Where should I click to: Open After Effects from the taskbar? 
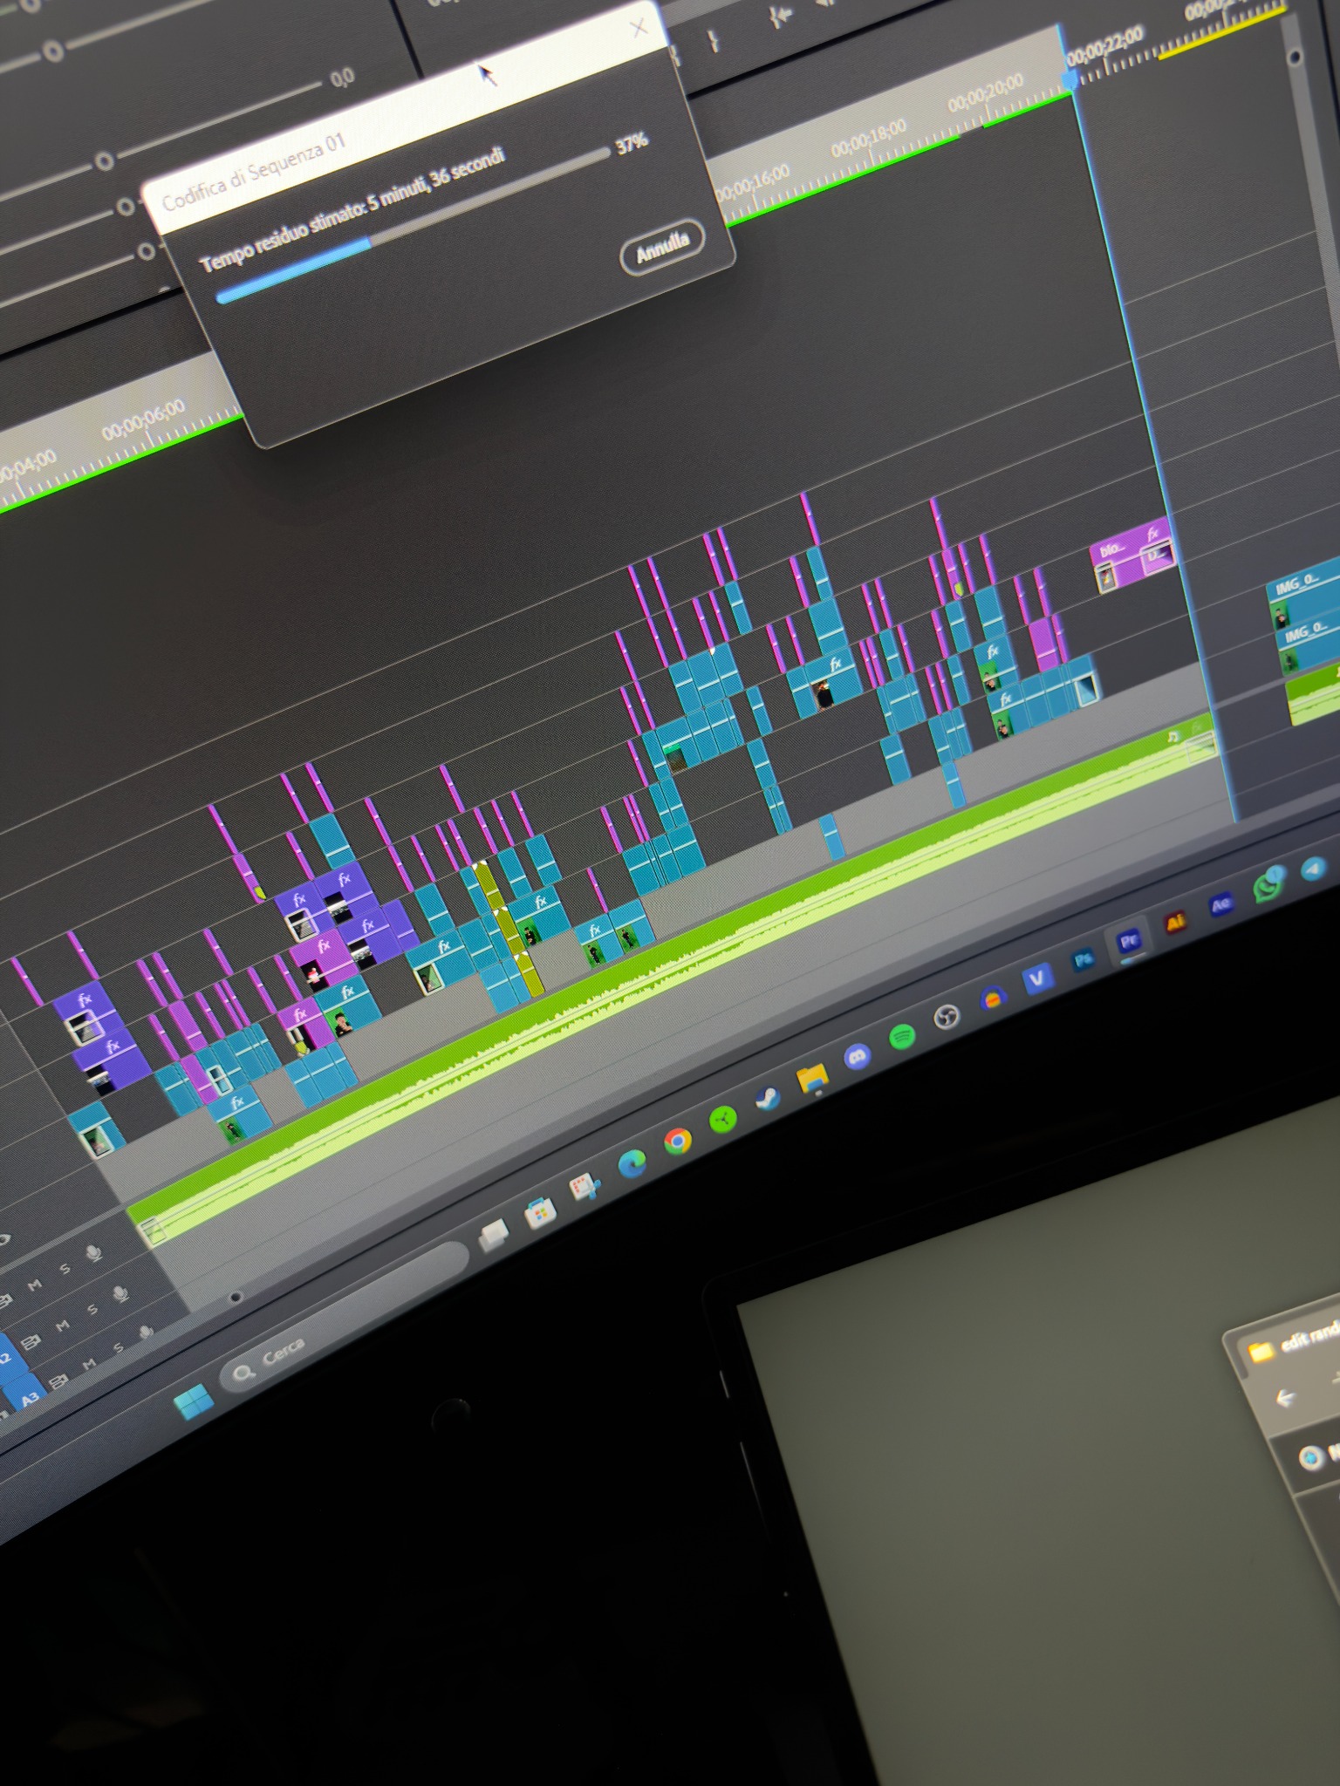pos(1220,905)
